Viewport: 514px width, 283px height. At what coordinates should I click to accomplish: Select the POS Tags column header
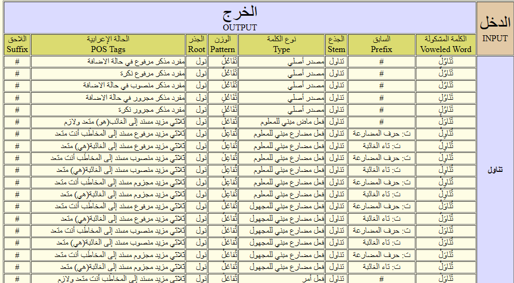108,44
